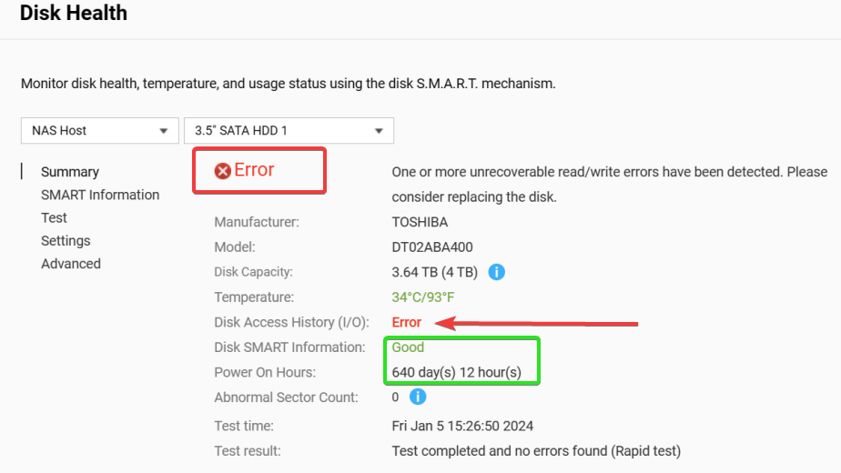The image size is (841, 473).
Task: Open the Advanced tab
Action: [71, 264]
